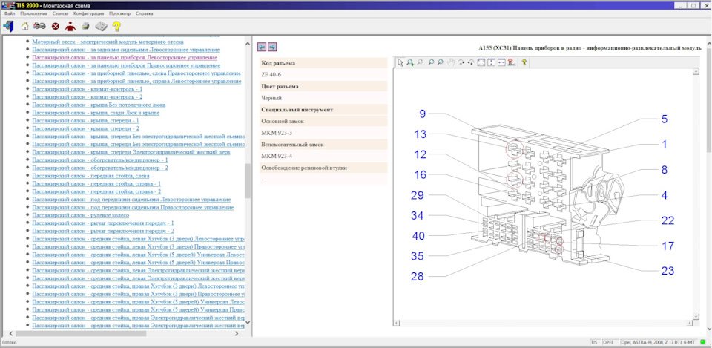The height and width of the screenshot is (348, 712).
Task: Click the left panel horizontal scrollbar right arrow
Action: point(237,333)
